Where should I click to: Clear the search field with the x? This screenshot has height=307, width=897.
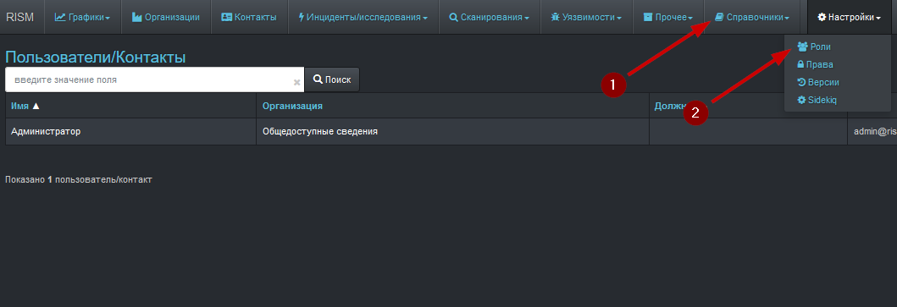297,82
